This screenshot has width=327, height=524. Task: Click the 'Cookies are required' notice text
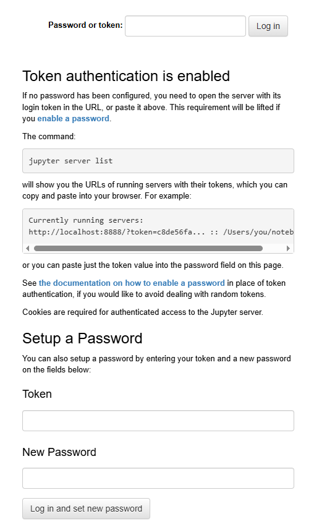coord(143,312)
